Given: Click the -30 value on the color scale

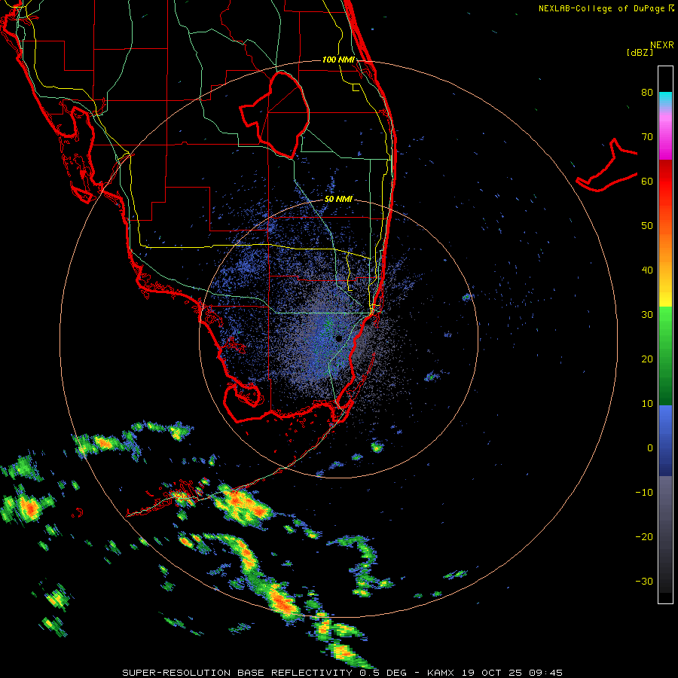Looking at the screenshot, I should [x=644, y=581].
